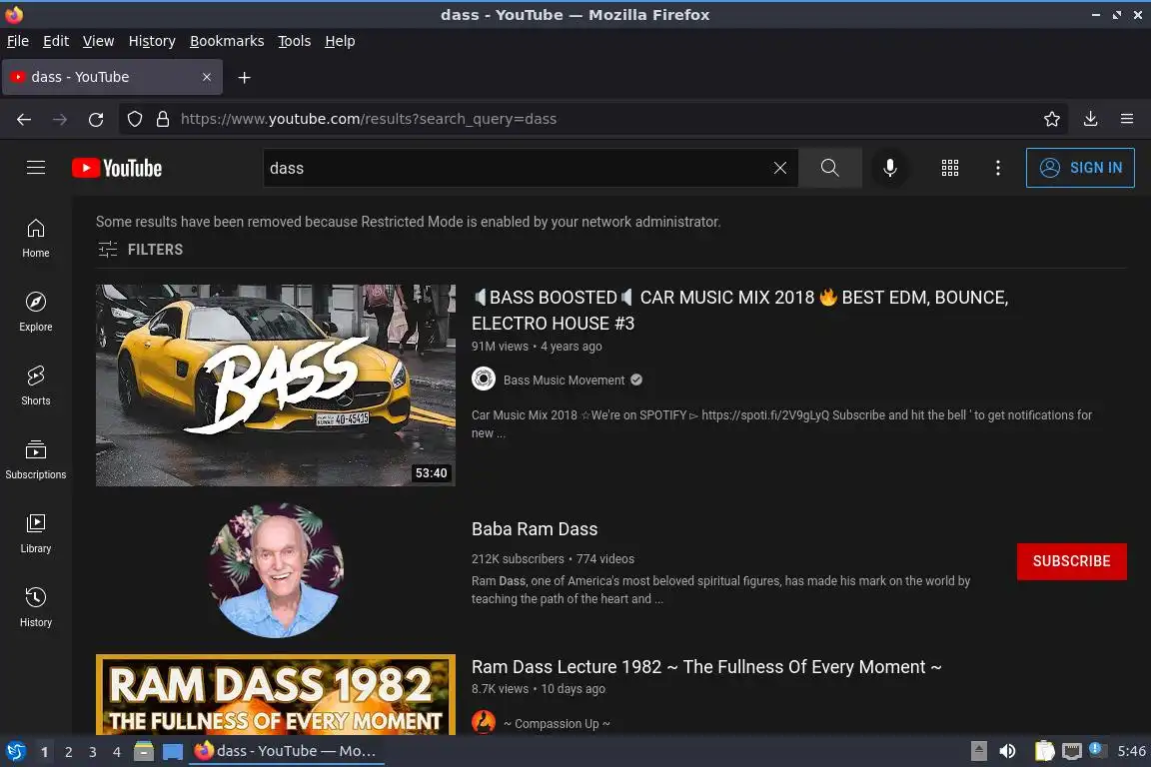1151x767 pixels.
Task: Go back to previous page
Action: point(24,119)
